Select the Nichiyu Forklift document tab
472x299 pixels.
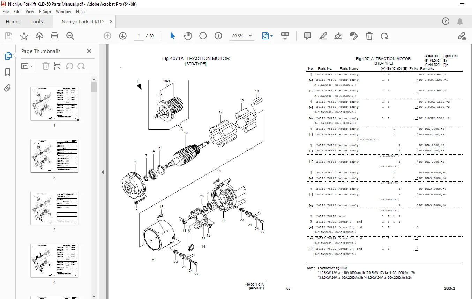84,22
